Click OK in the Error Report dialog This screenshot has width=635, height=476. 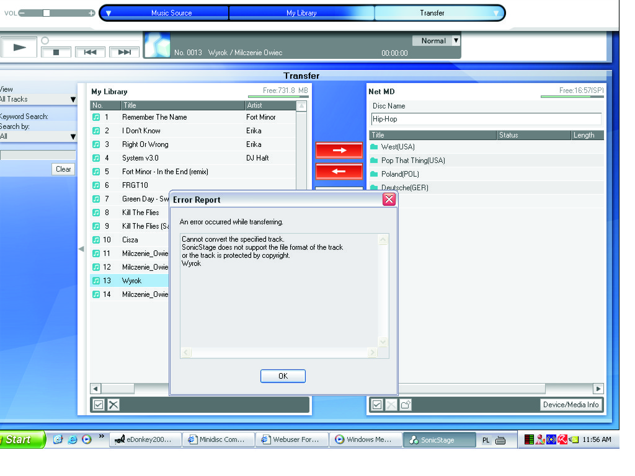[x=283, y=376]
